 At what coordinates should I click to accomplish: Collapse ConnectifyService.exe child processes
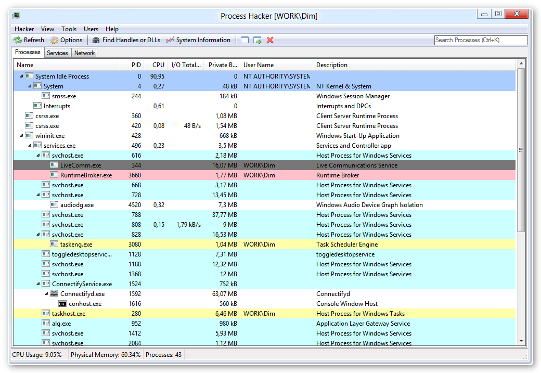pos(38,284)
